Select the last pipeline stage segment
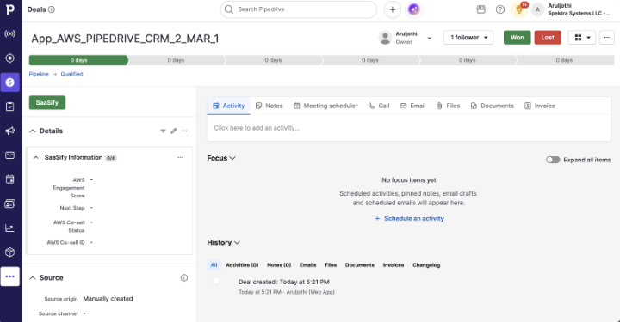Image resolution: width=620 pixels, height=322 pixels. pos(565,60)
